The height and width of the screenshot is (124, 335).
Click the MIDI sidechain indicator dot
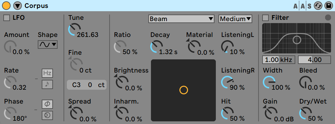[x=328, y=18]
